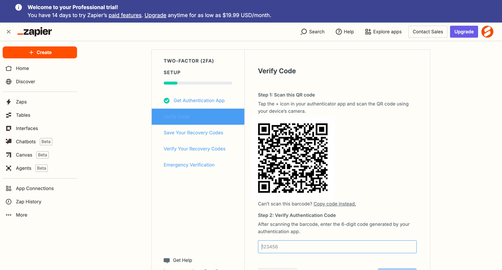
Task: Click the Beta badge beside Canvas
Action: 42,155
